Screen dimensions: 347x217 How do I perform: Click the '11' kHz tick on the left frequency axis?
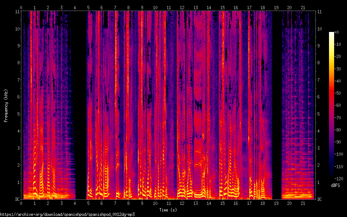17,12
